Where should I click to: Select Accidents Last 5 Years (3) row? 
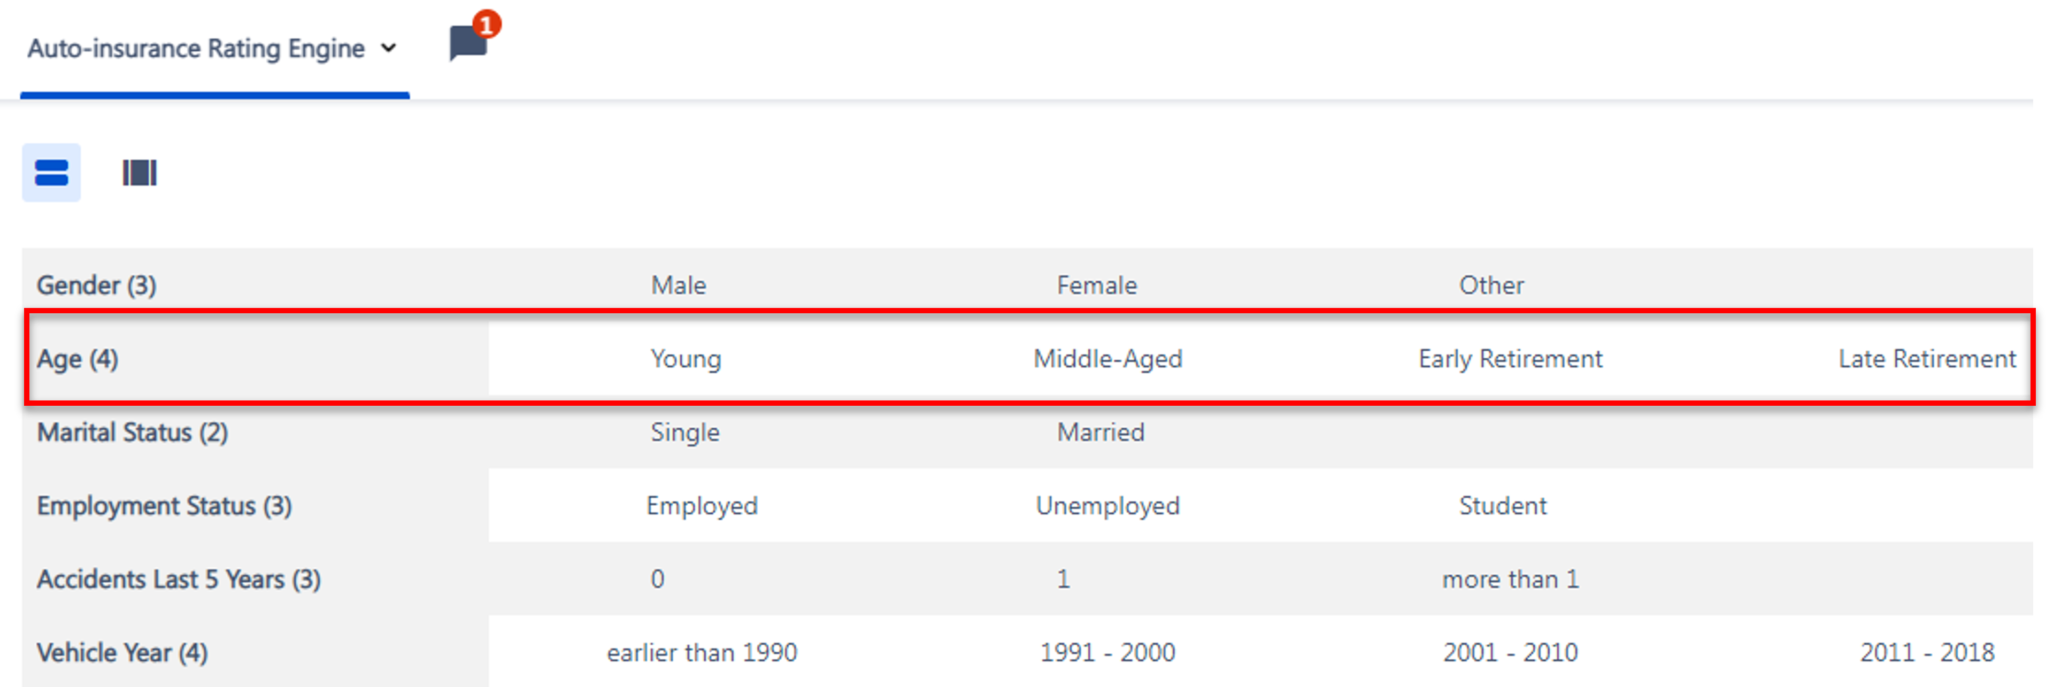[x=1027, y=579]
